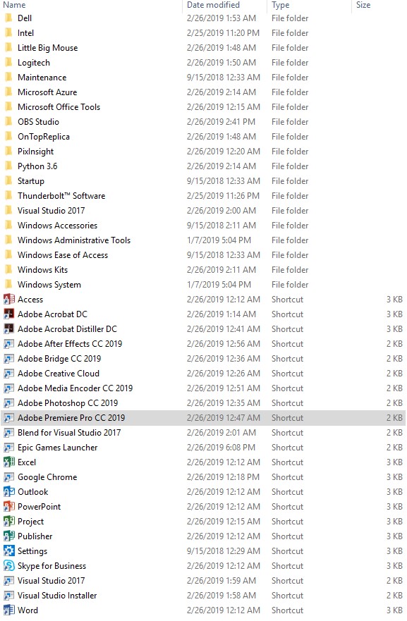Screen dimensions: 407x621
Task: Click the Project shortcut icon
Action: pos(8,522)
